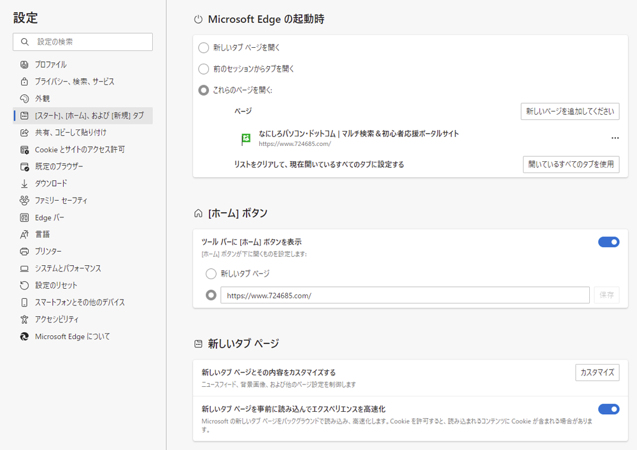Click the settings search magnifier icon
This screenshot has height=450, width=637.
pos(25,42)
